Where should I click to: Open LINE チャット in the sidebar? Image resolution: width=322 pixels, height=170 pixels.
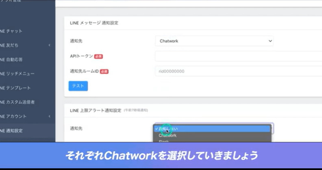click(12, 31)
